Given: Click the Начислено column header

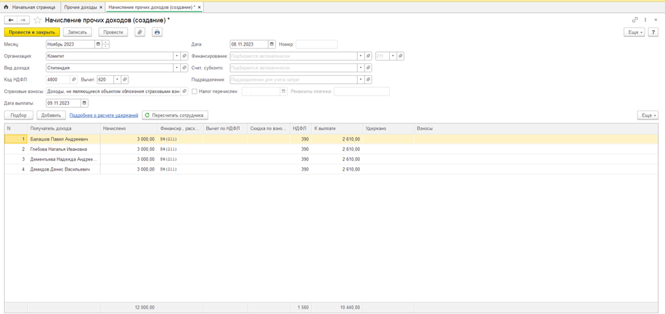Looking at the screenshot, I should (x=128, y=128).
